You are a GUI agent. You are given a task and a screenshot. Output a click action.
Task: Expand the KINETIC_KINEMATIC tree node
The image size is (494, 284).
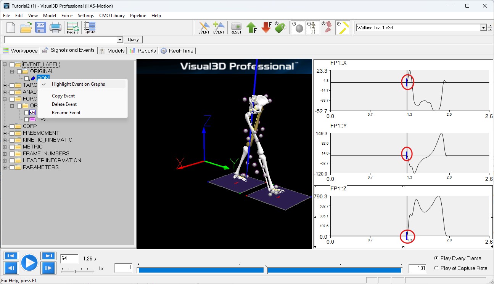pos(5,140)
